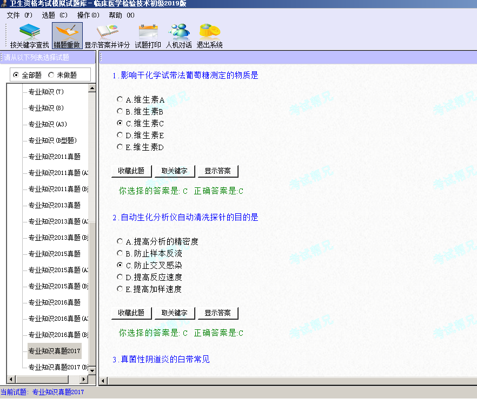Click question 3 title 真菌性阴道炎的白带常见
The width and height of the screenshot is (477, 399).
[x=161, y=360]
